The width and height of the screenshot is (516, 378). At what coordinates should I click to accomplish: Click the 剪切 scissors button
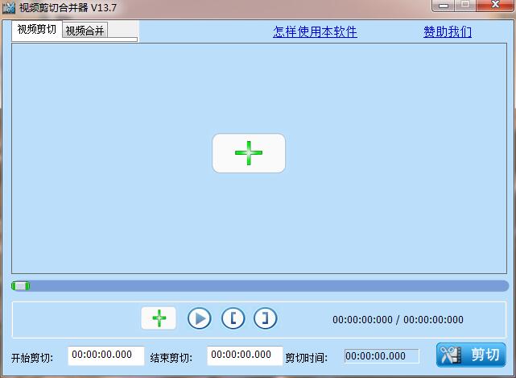[x=471, y=355]
